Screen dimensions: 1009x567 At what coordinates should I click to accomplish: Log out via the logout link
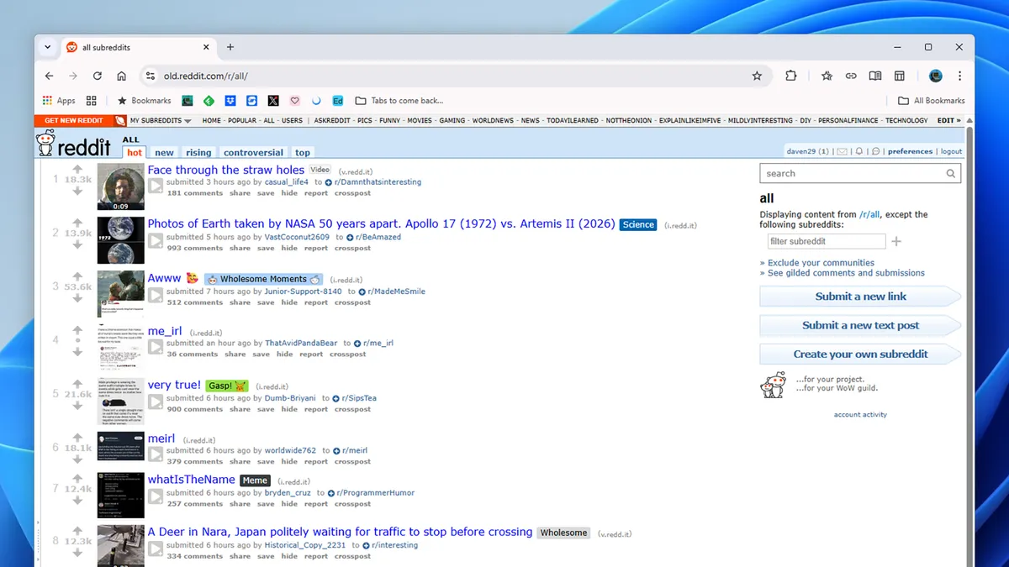point(951,151)
